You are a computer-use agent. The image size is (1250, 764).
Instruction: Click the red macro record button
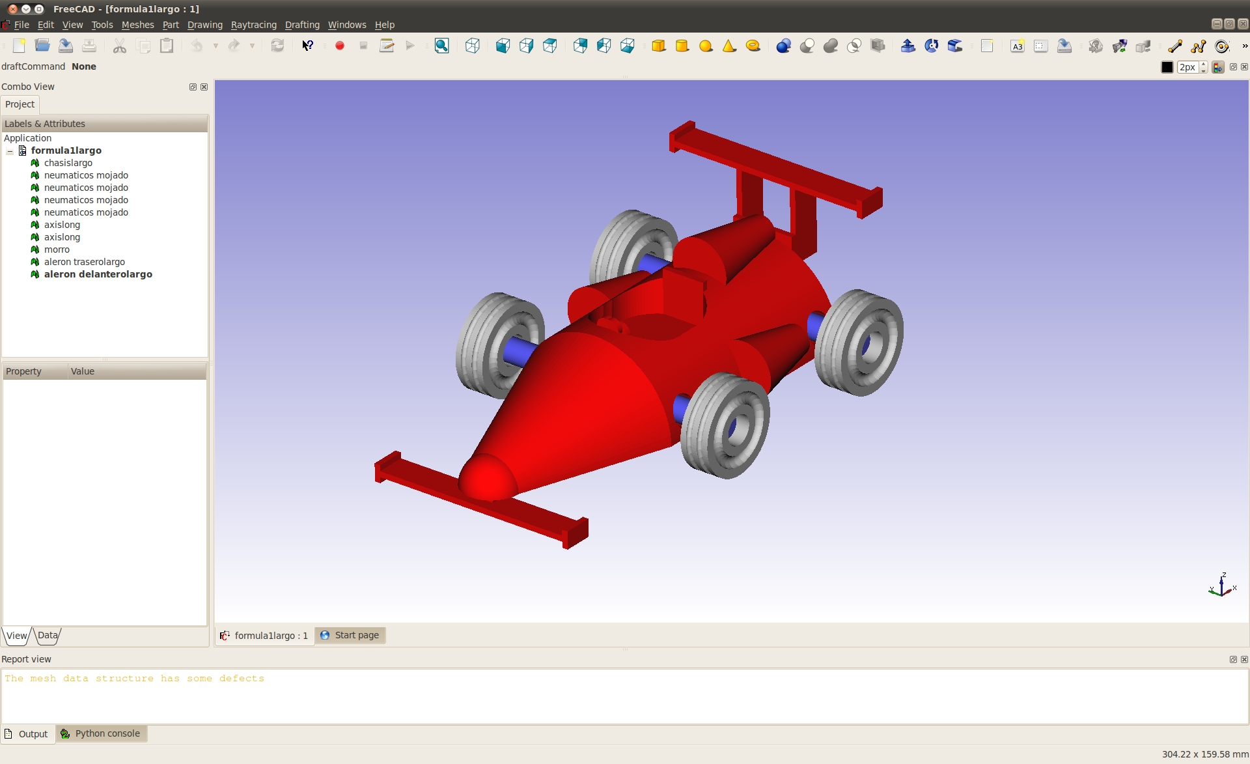tap(339, 46)
